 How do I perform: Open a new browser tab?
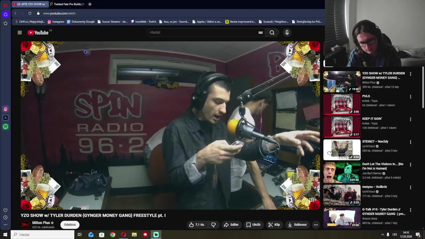click(90, 4)
